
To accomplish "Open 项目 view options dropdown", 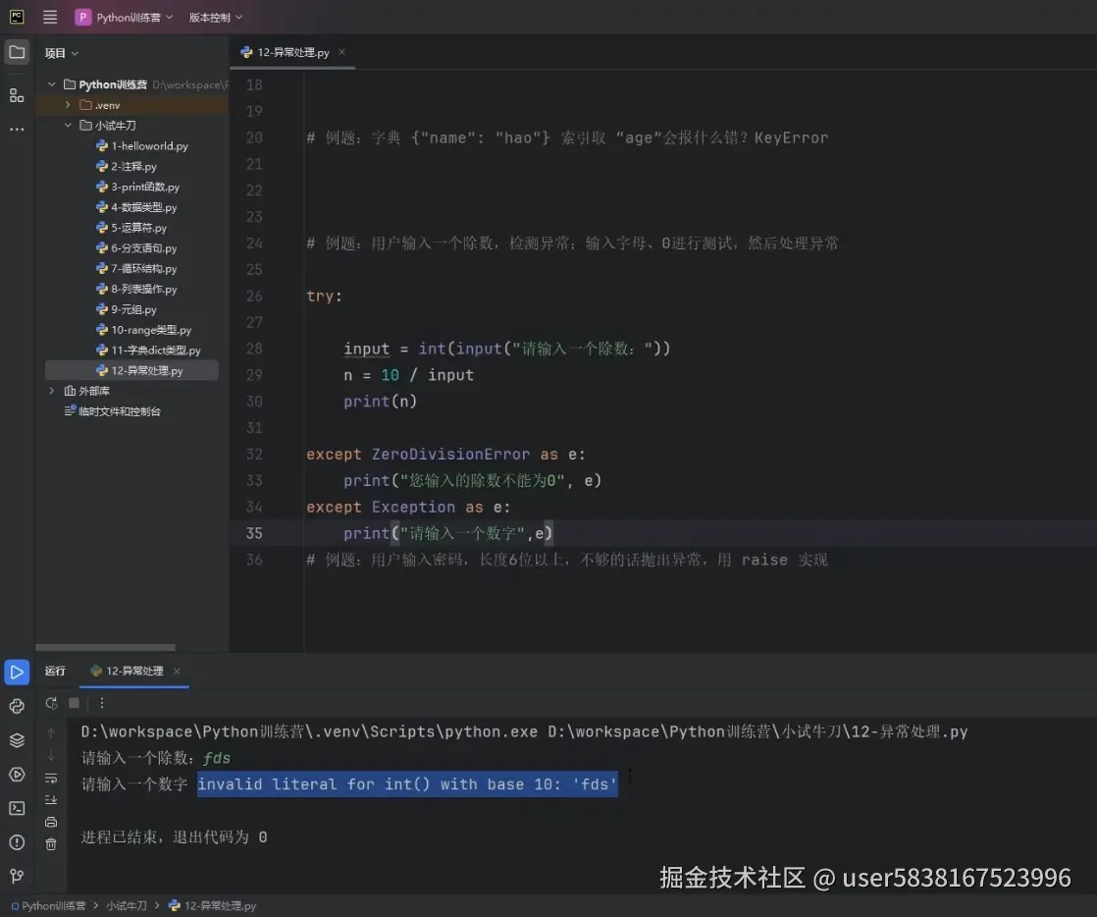I will 62,53.
